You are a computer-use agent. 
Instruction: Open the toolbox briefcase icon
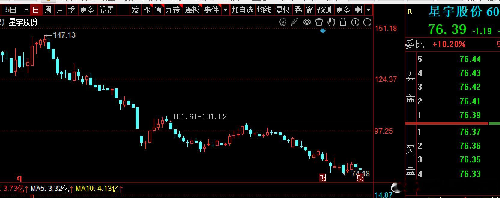(x=319, y=22)
